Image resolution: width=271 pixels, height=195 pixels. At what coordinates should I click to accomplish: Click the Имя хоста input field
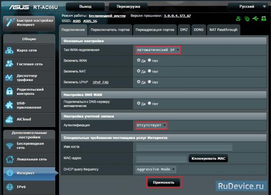coord(184,147)
